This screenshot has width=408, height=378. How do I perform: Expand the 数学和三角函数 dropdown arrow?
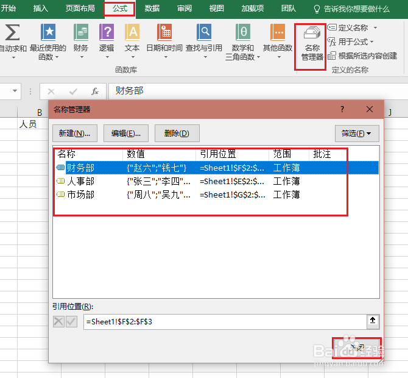point(258,57)
